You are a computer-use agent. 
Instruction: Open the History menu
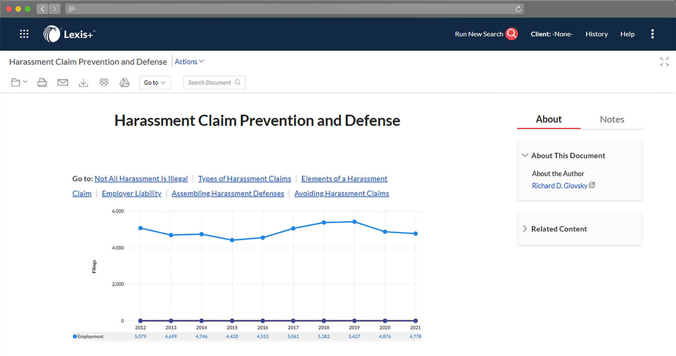tap(596, 34)
